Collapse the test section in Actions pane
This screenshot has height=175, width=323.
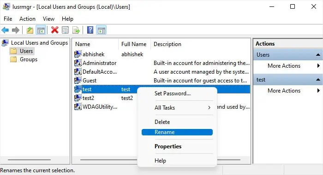tap(318, 80)
